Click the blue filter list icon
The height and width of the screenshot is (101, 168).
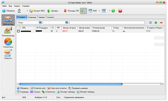pos(150,23)
